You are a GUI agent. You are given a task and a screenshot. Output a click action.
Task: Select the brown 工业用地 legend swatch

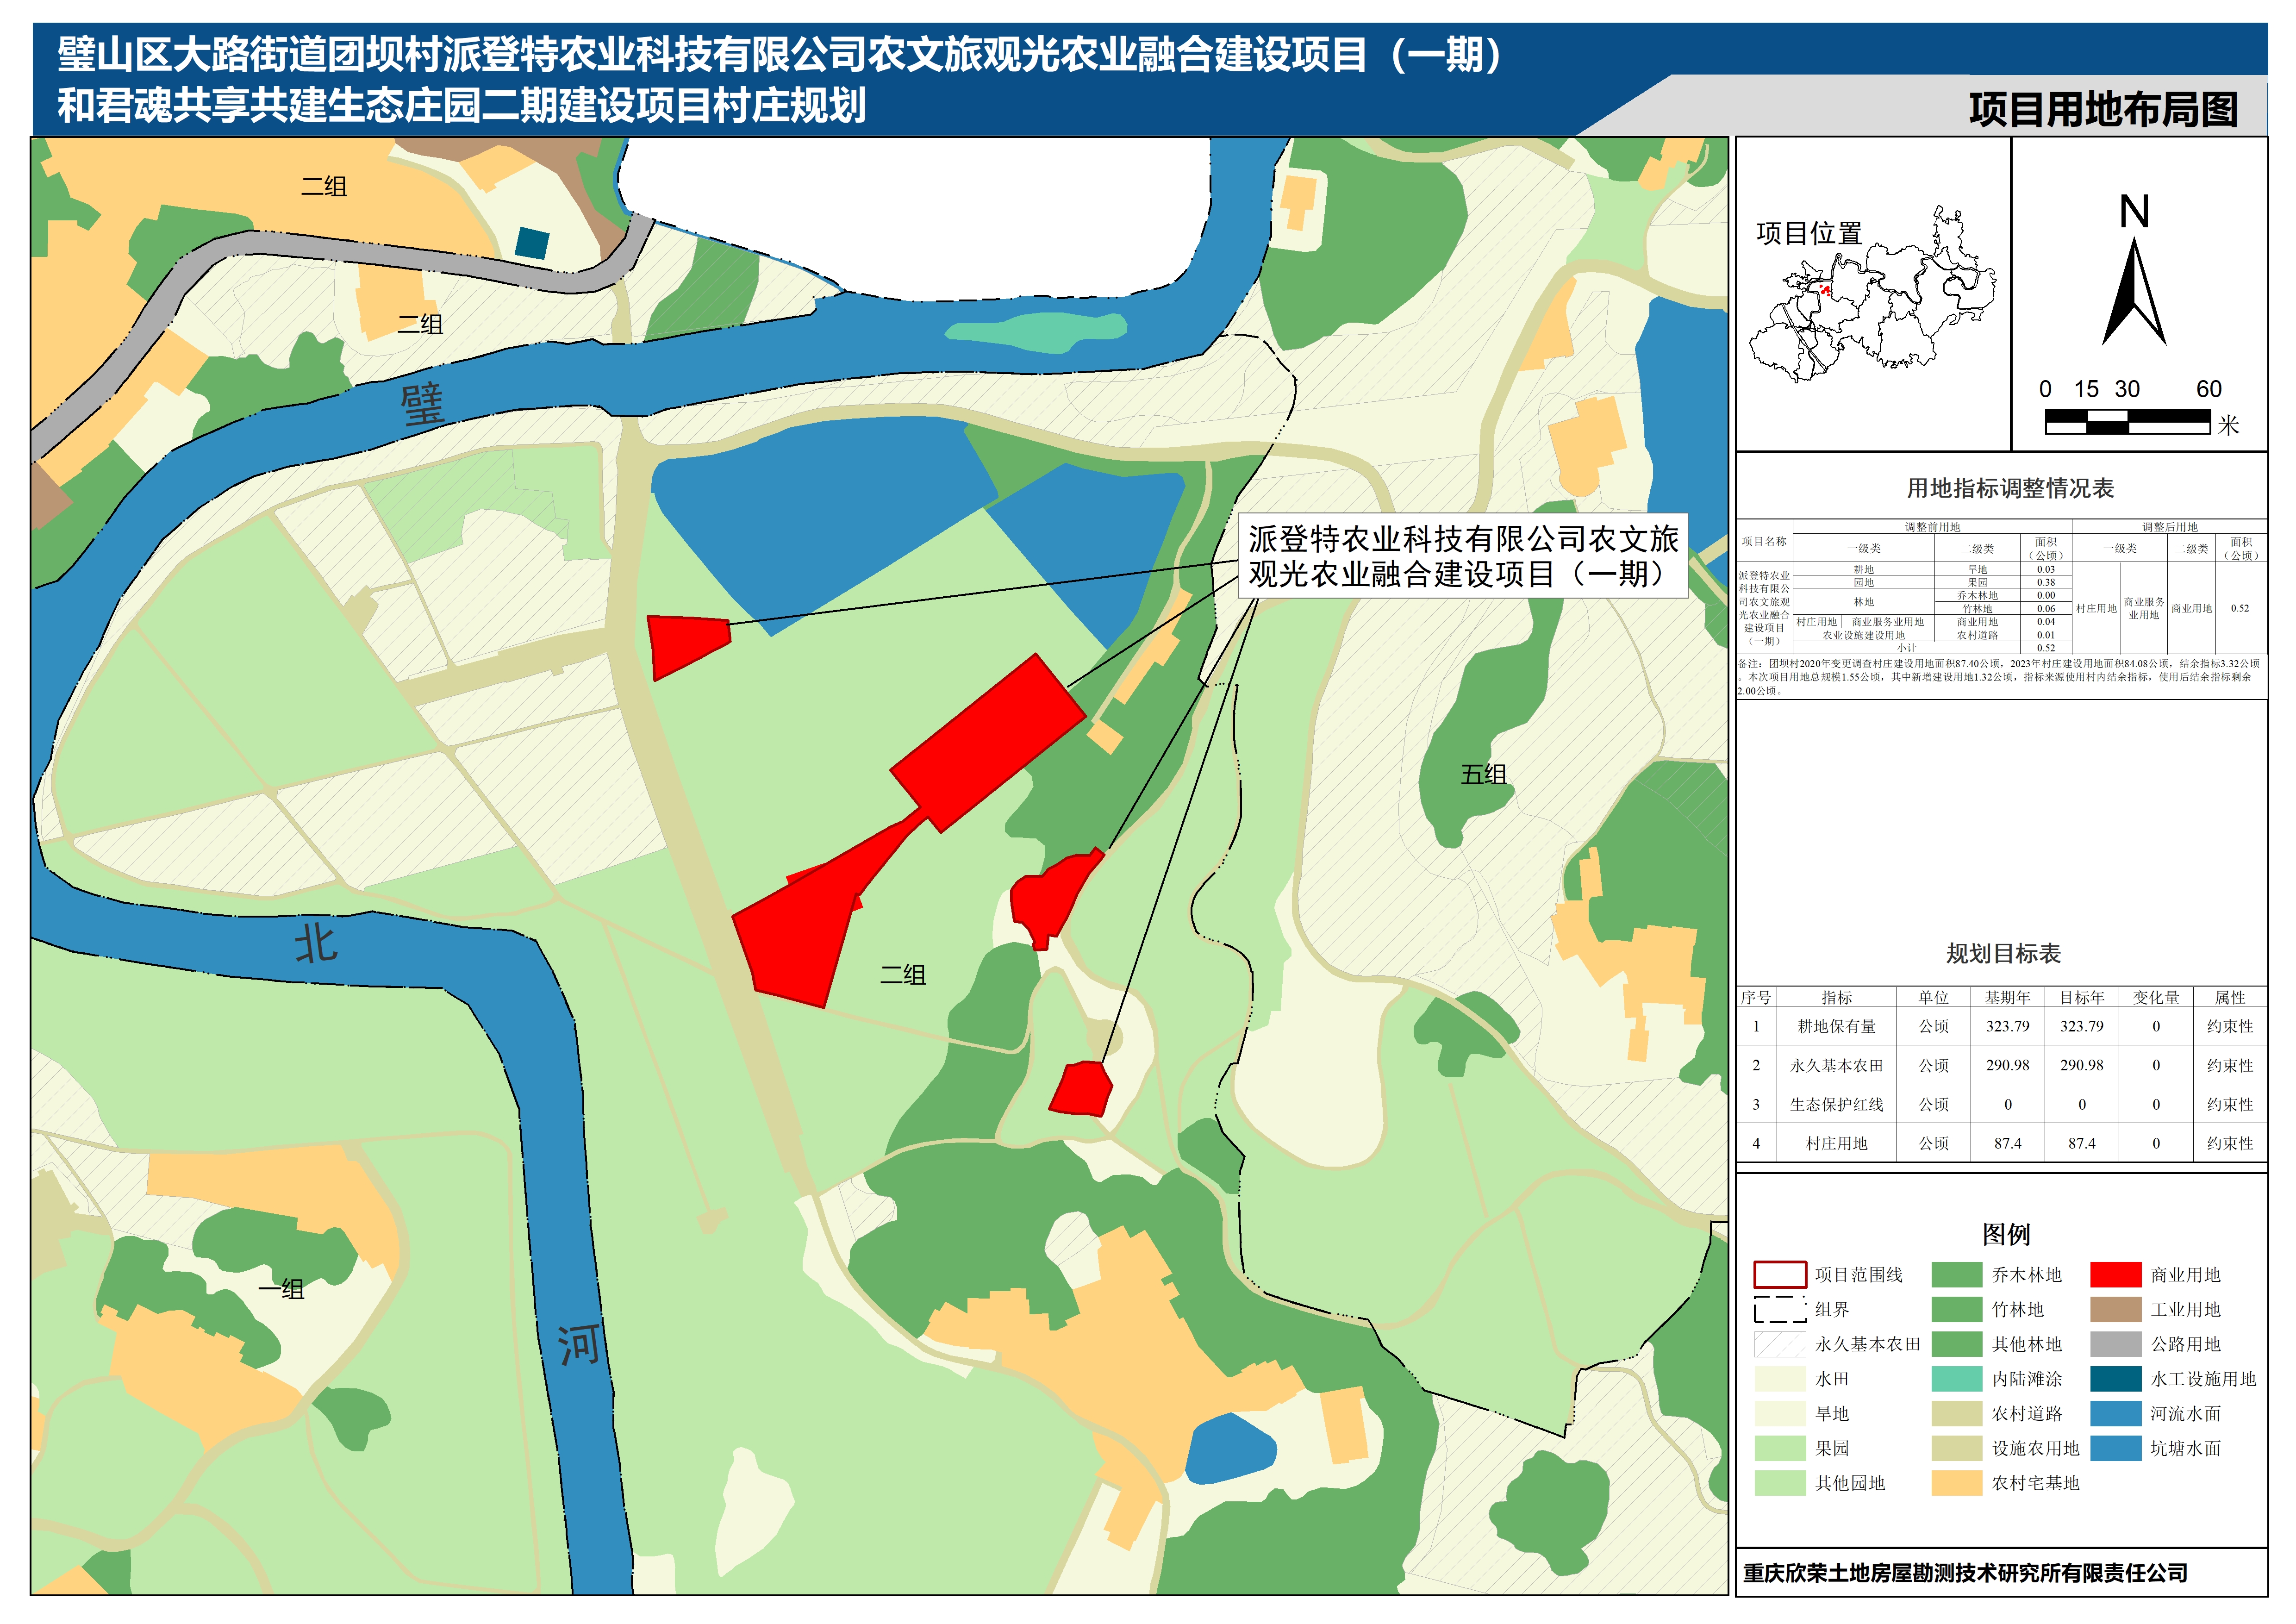tap(2116, 1310)
